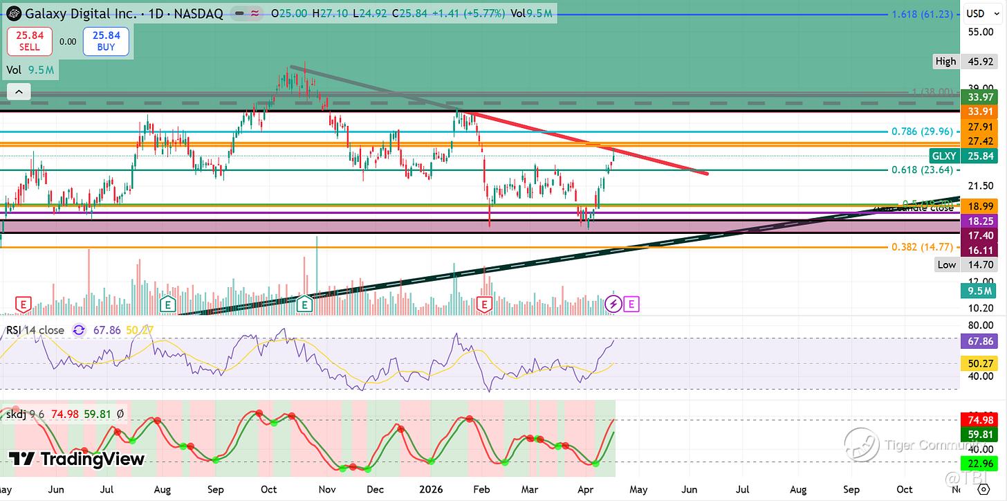Click the 21.50 price scale value
1007x501 pixels.
point(981,186)
